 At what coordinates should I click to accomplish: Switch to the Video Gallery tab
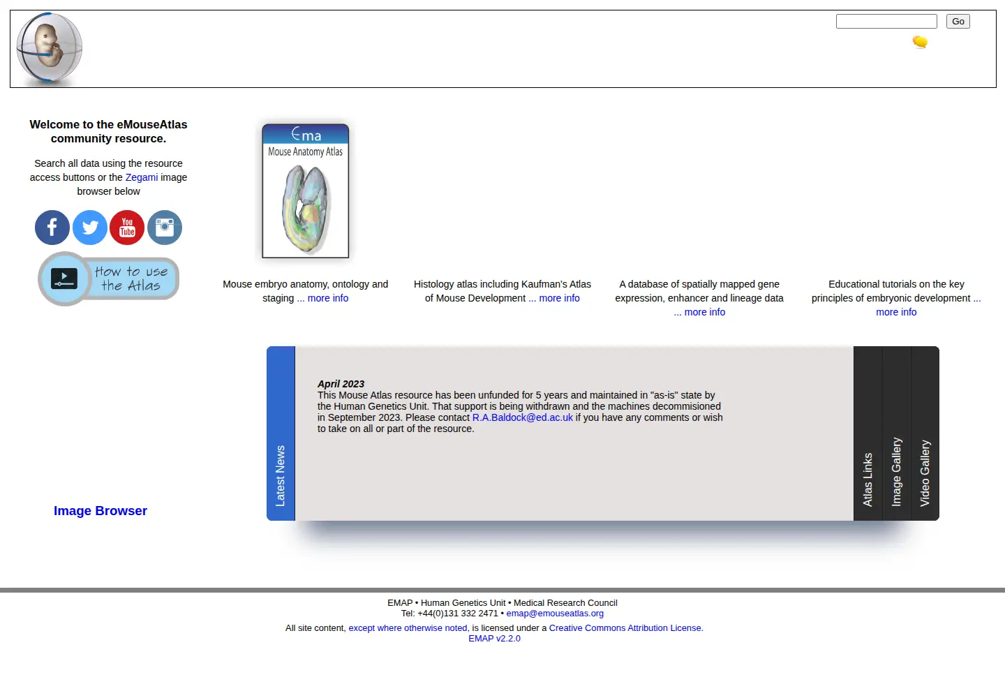(925, 433)
